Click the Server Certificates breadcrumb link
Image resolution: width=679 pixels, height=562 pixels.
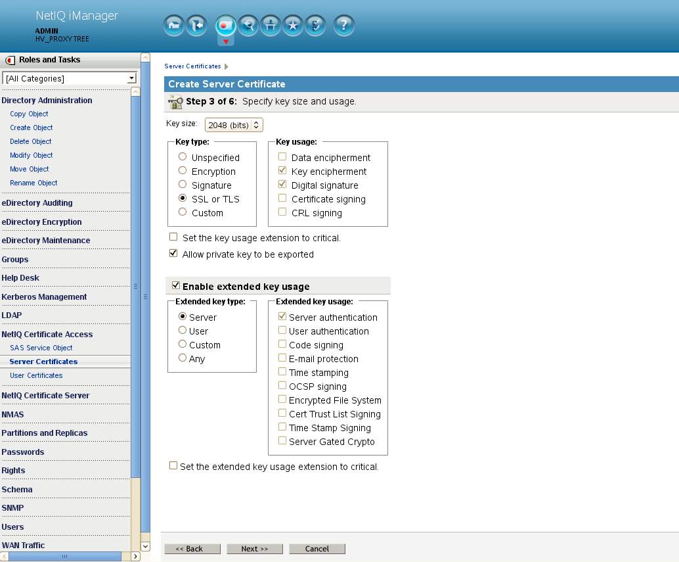(x=192, y=66)
